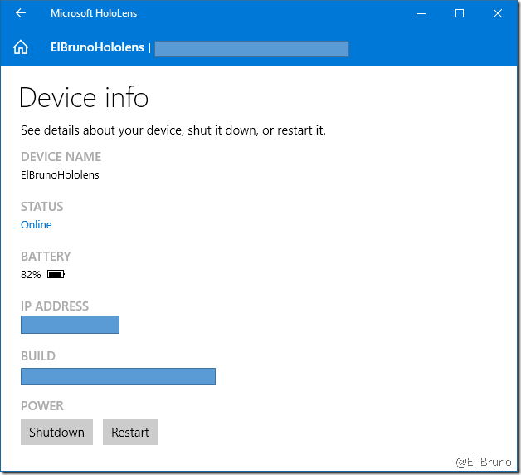Click the redacted IP address value
Image resolution: width=521 pixels, height=475 pixels.
(70, 325)
